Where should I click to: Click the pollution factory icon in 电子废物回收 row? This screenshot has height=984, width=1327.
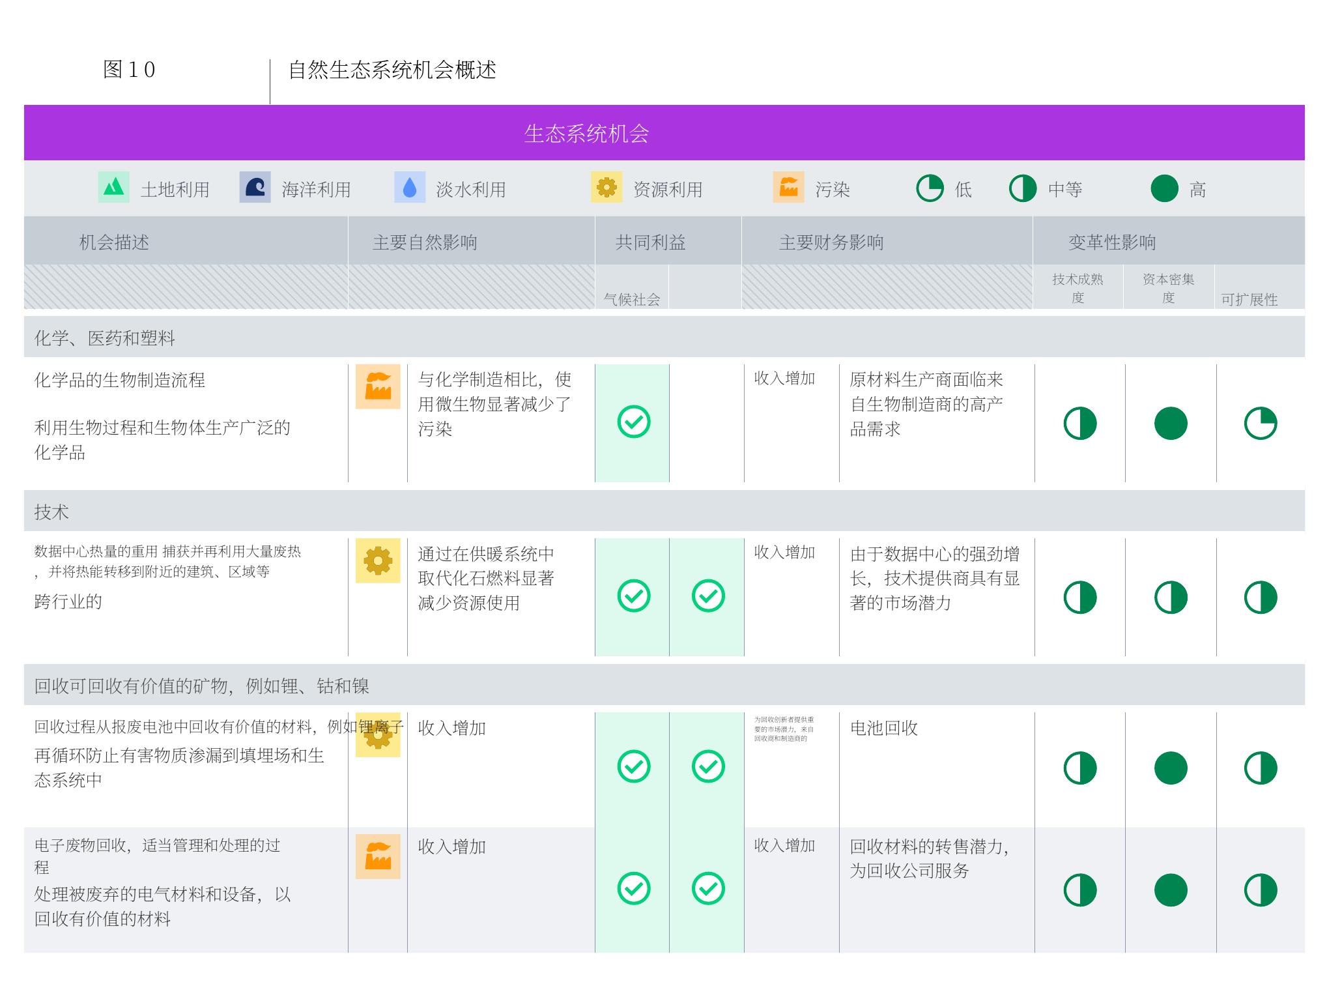(378, 856)
